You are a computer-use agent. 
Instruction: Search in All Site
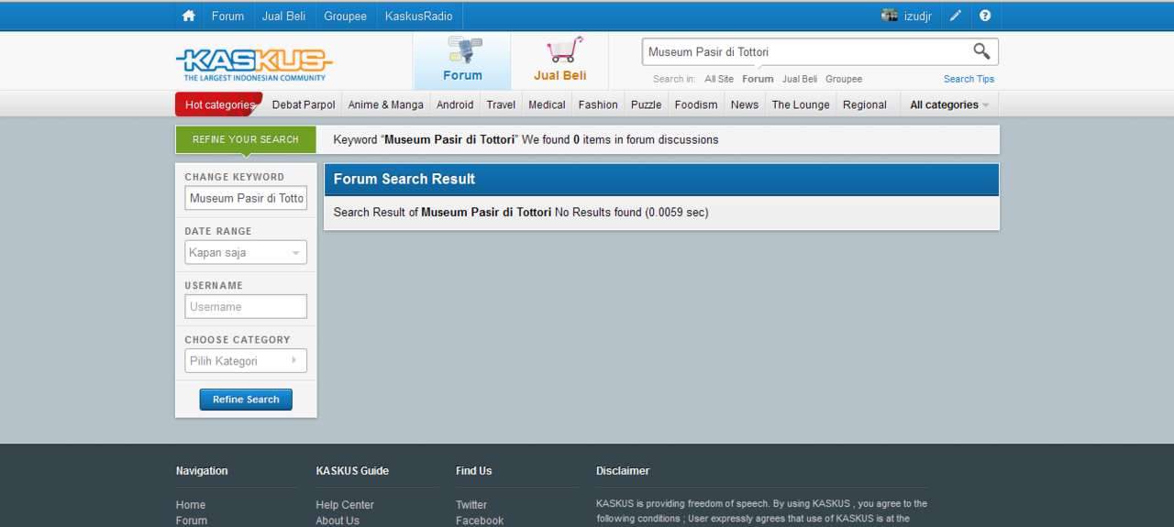tap(719, 79)
